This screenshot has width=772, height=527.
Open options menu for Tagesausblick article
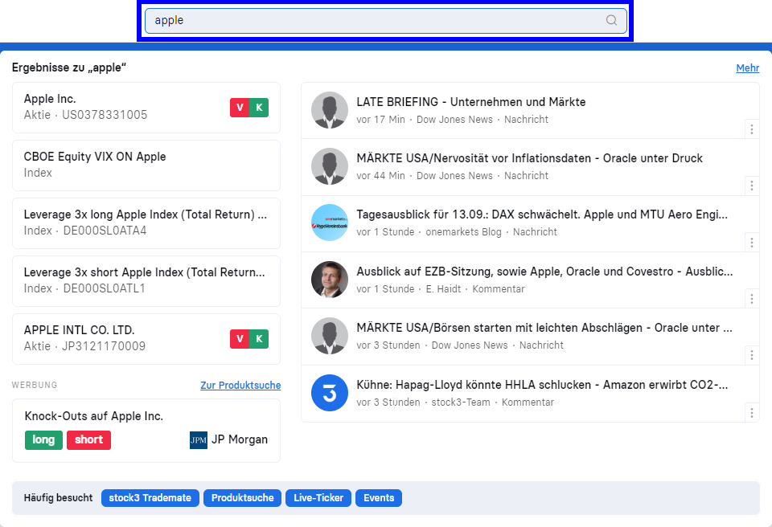[751, 242]
